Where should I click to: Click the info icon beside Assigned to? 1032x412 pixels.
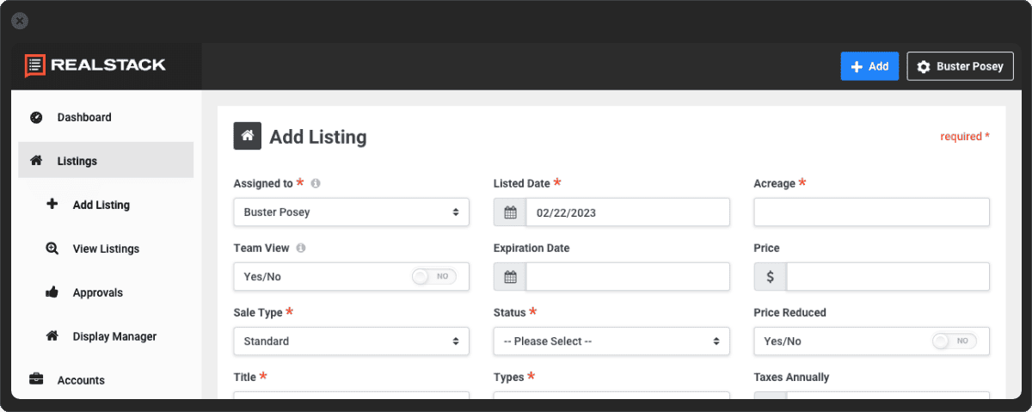pyautogui.click(x=316, y=183)
